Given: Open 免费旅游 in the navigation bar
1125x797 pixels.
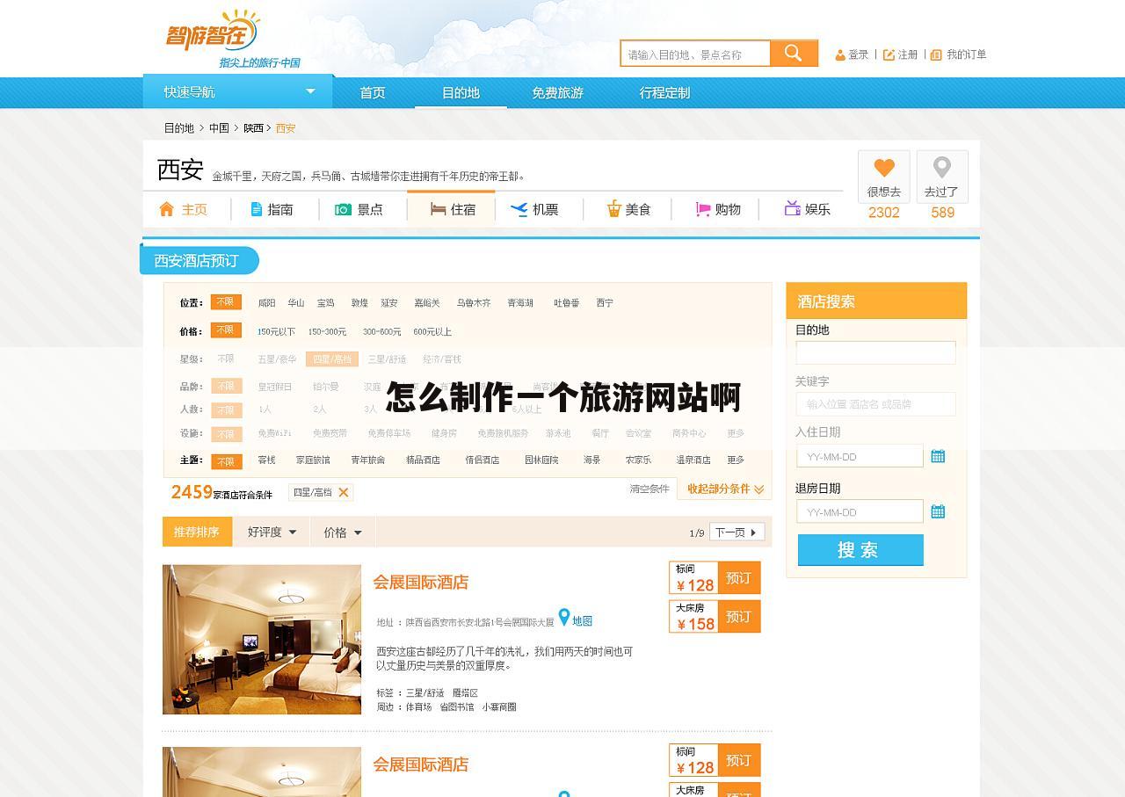Looking at the screenshot, I should pyautogui.click(x=557, y=93).
